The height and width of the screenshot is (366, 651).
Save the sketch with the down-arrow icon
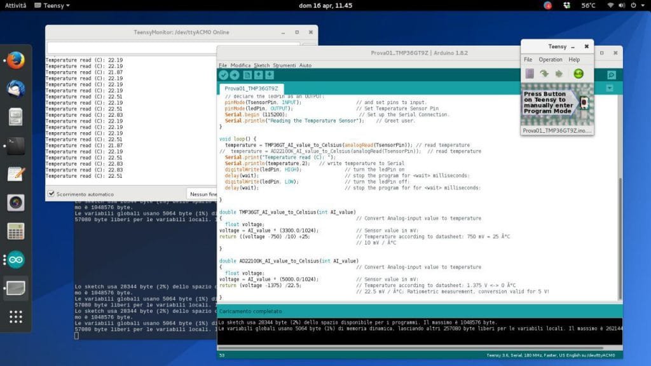click(x=270, y=75)
